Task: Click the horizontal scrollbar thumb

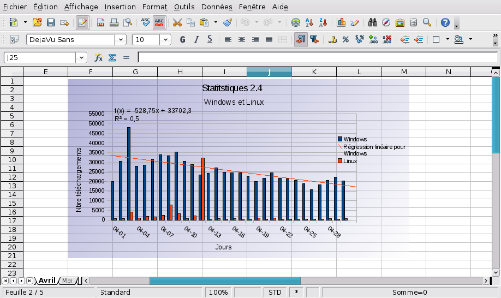Action: pyautogui.click(x=225, y=281)
